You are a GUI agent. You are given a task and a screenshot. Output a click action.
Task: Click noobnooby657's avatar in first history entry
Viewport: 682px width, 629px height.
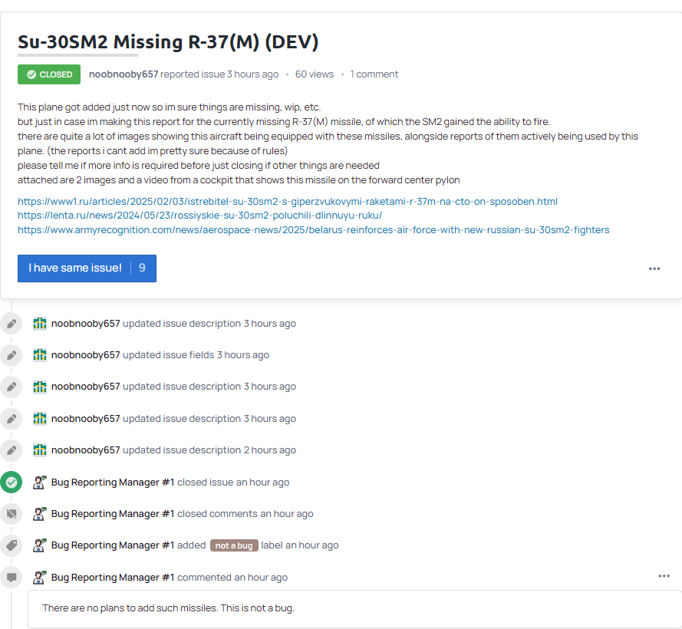coord(40,324)
